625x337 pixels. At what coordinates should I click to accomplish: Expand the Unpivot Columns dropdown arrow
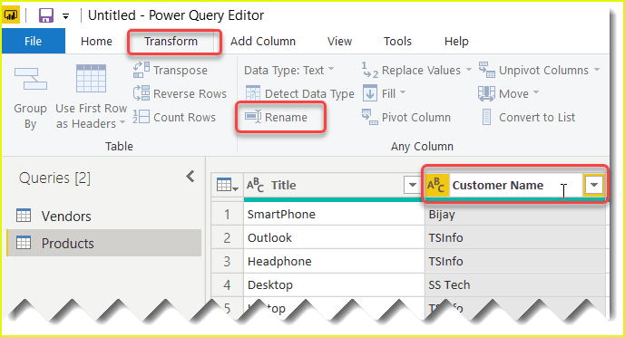[597, 69]
